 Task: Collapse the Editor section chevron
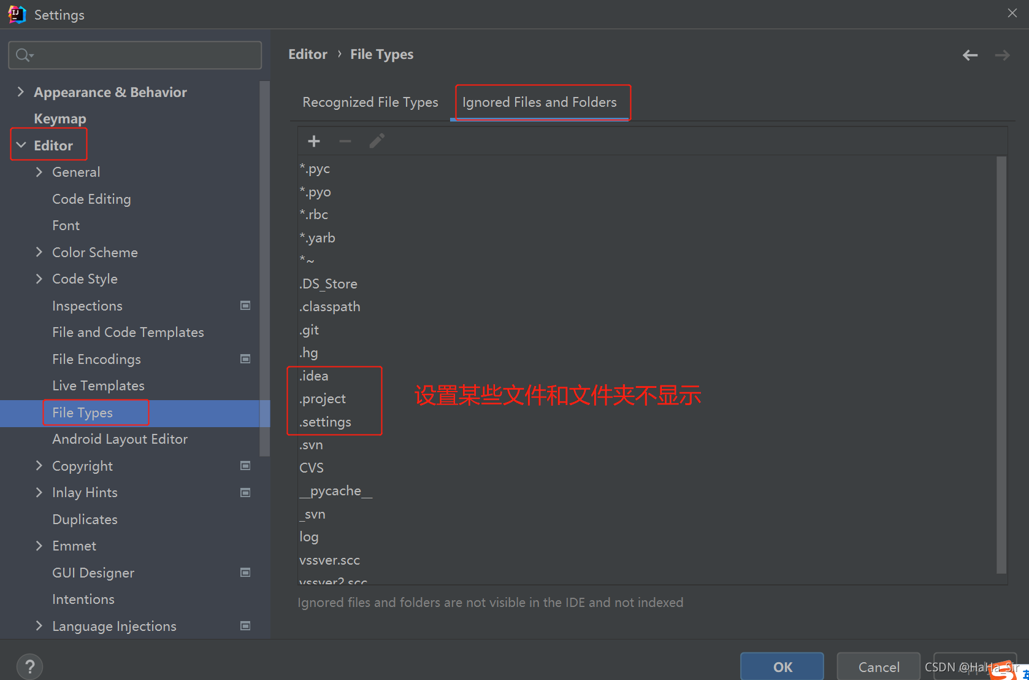pos(21,145)
